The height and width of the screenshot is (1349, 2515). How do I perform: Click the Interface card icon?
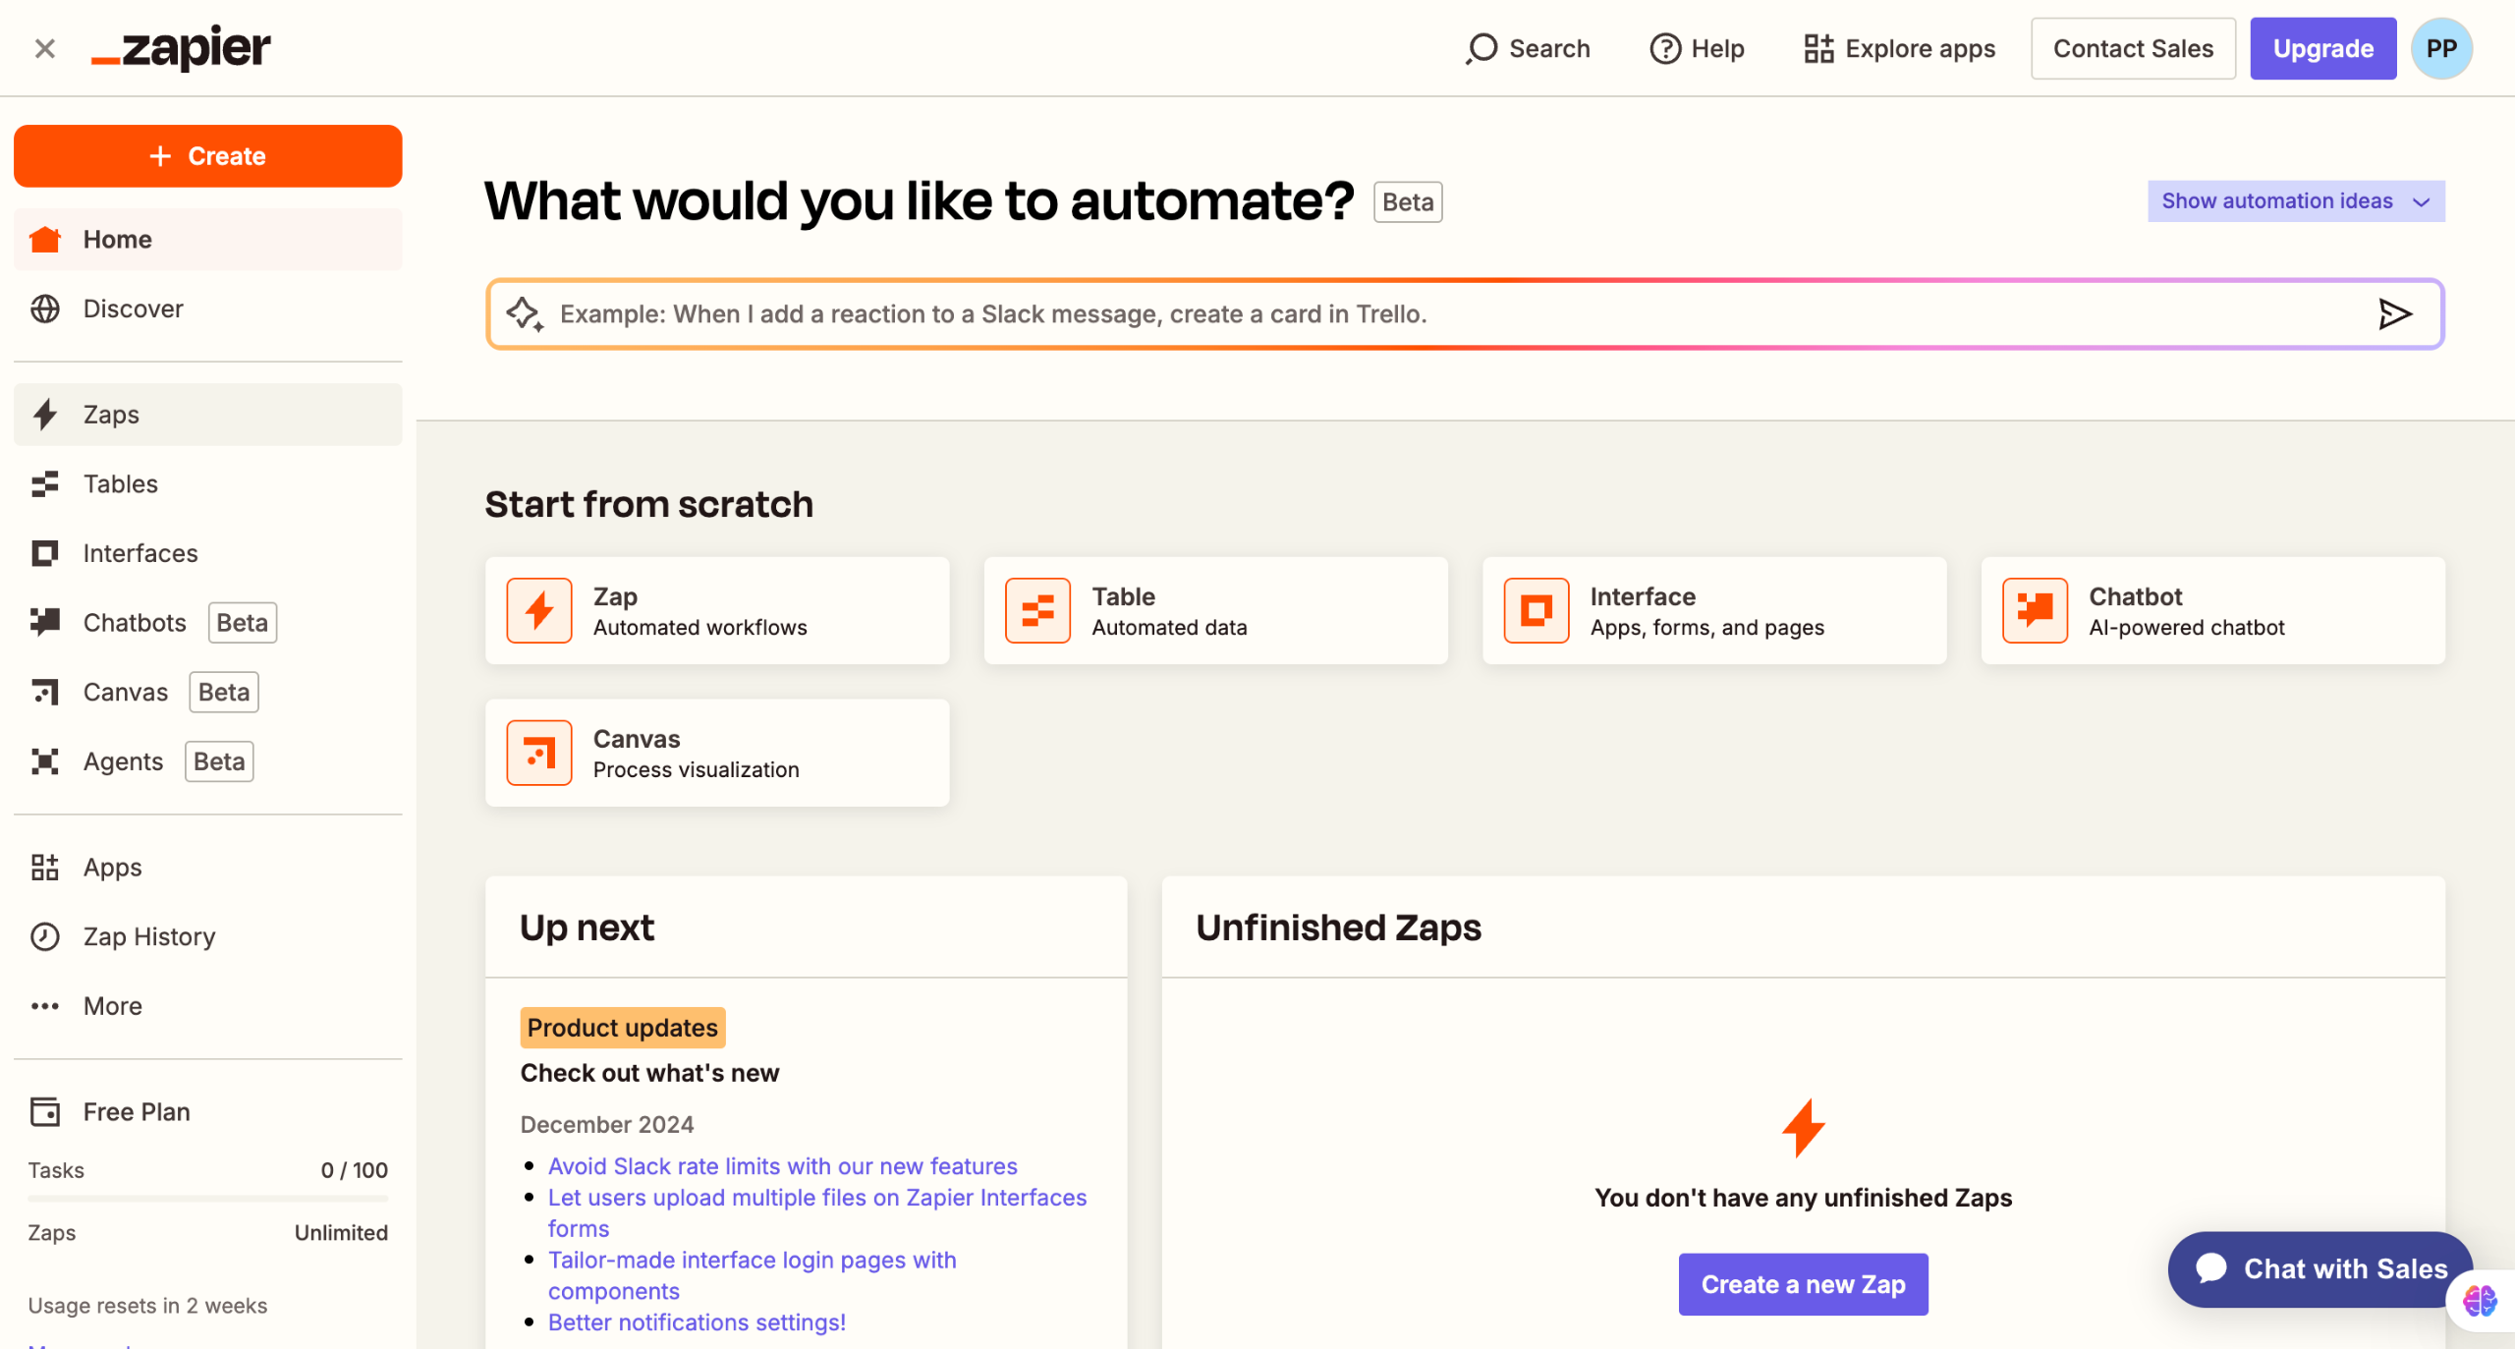1536,610
